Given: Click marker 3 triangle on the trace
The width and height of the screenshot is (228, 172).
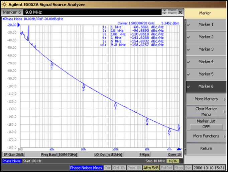Looking at the screenshot, I should [115, 104].
